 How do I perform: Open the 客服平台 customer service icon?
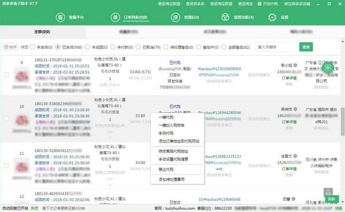60,17
